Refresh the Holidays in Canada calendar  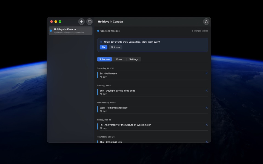206,22
